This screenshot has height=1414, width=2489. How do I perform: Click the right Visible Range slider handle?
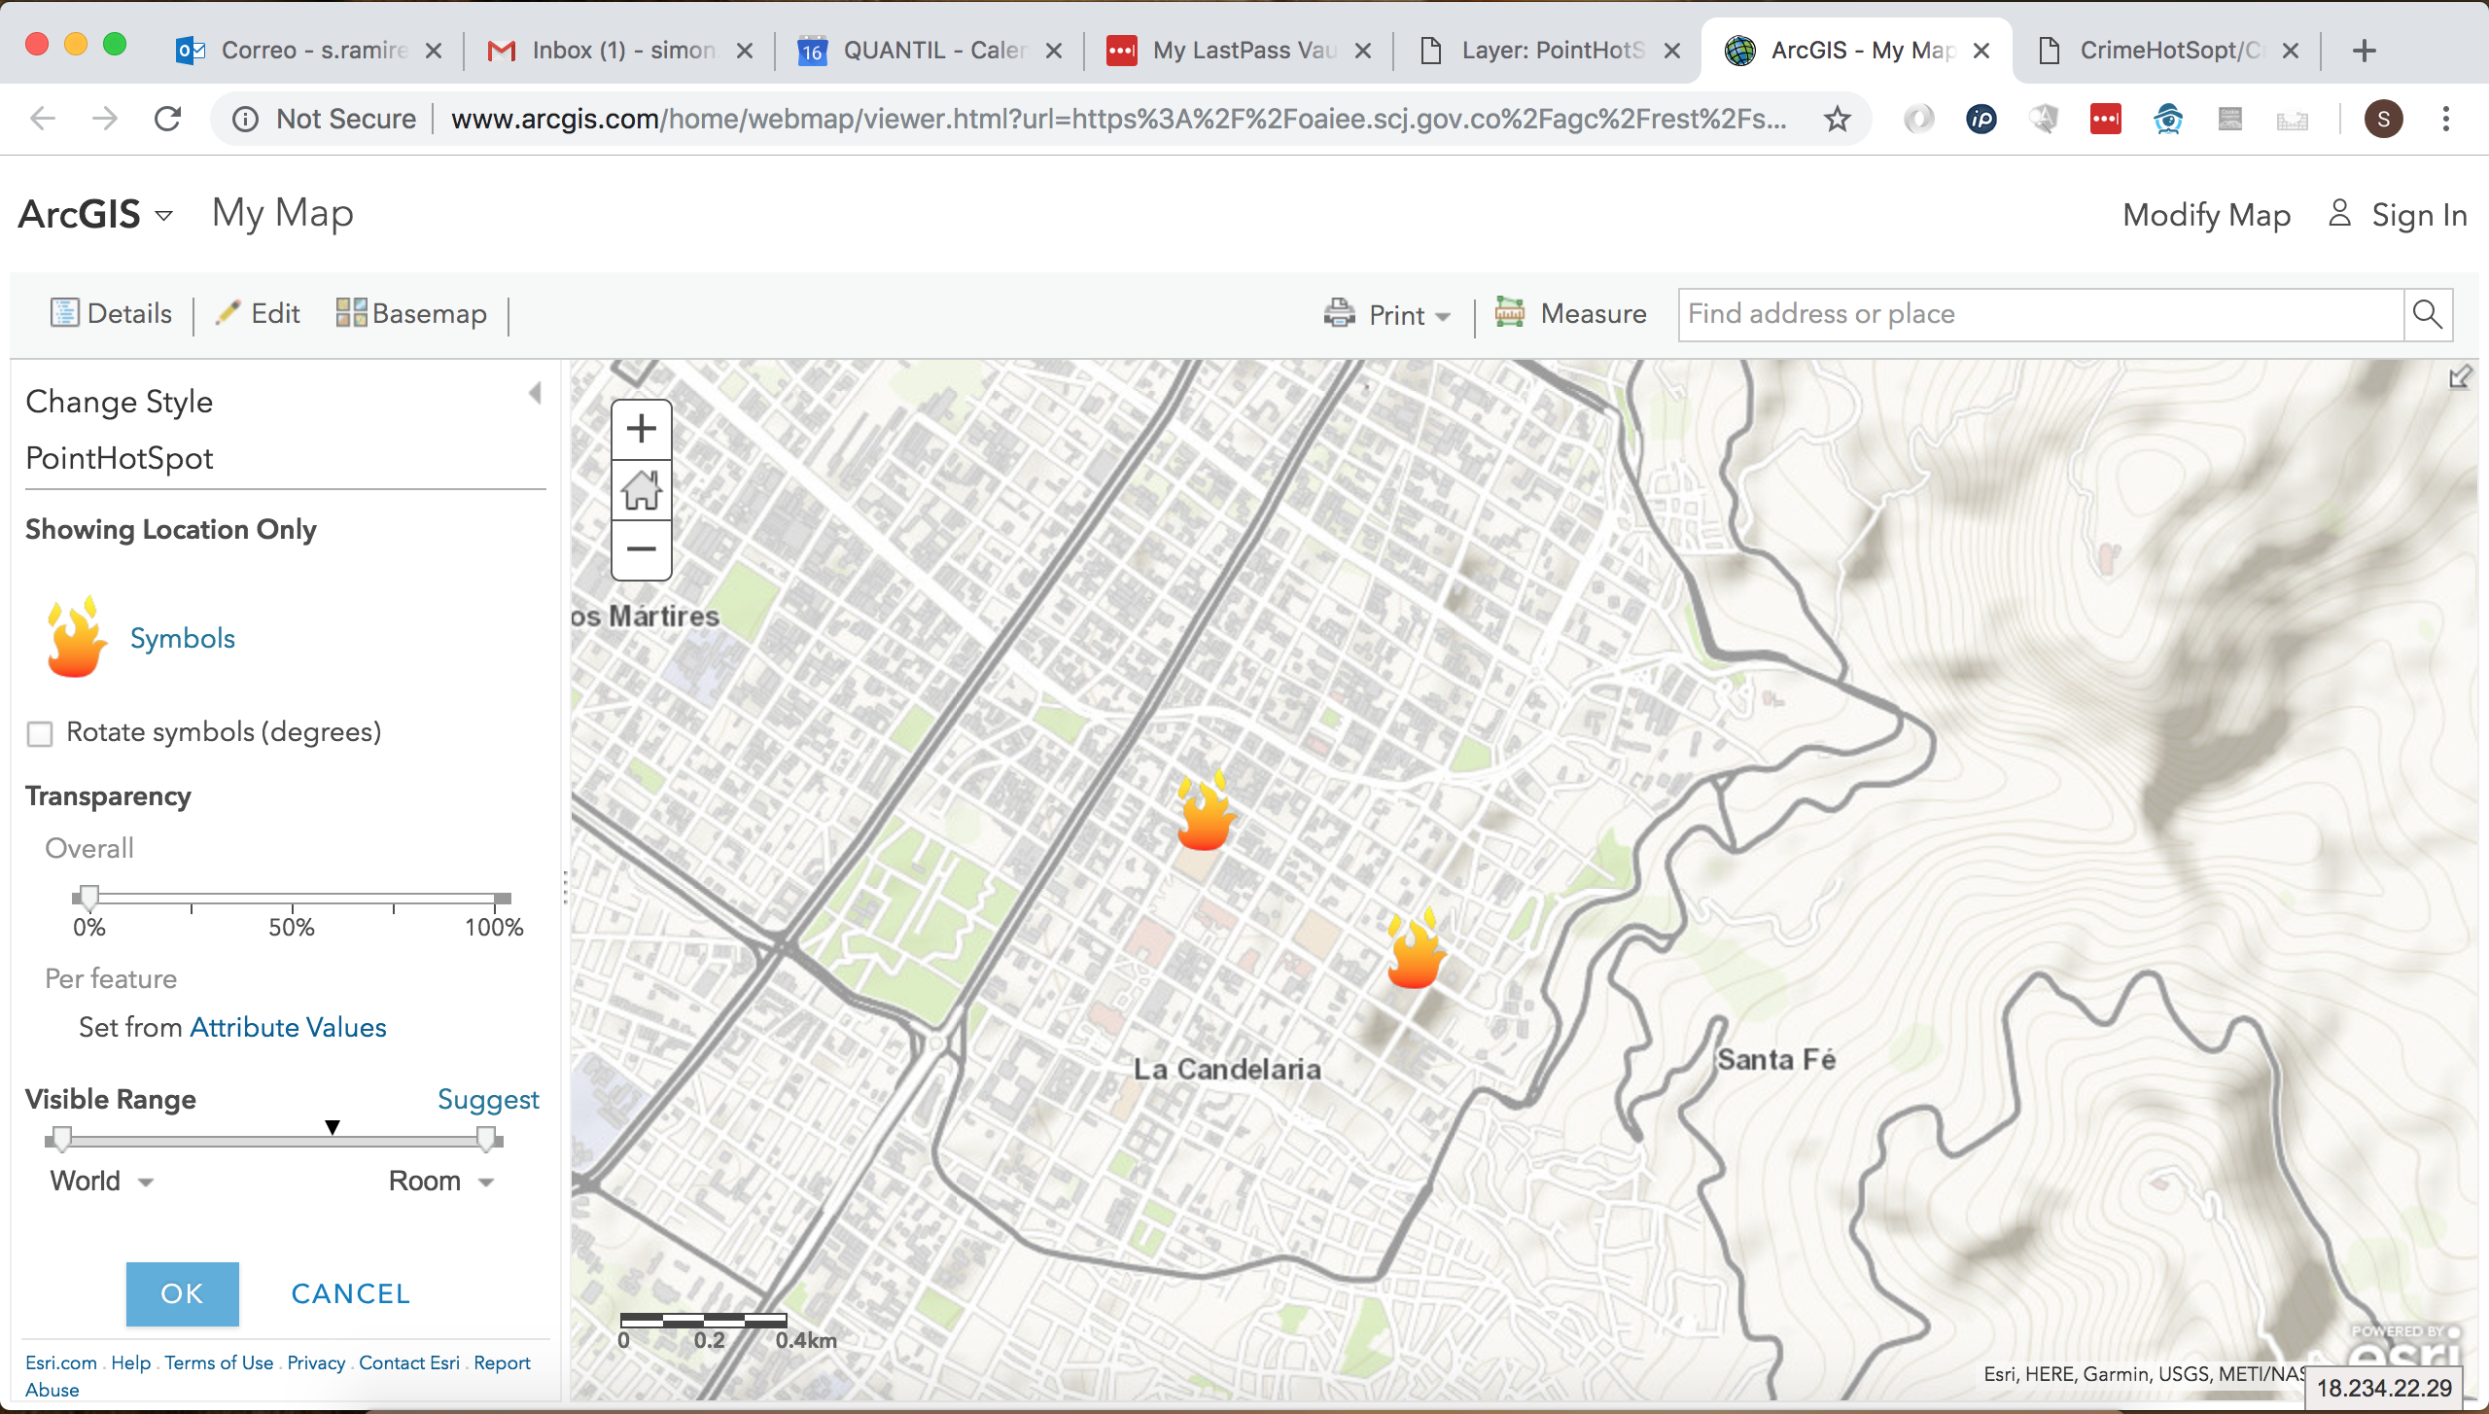click(486, 1139)
